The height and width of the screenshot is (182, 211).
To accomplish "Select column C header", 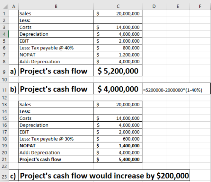I will click(x=118, y=6).
